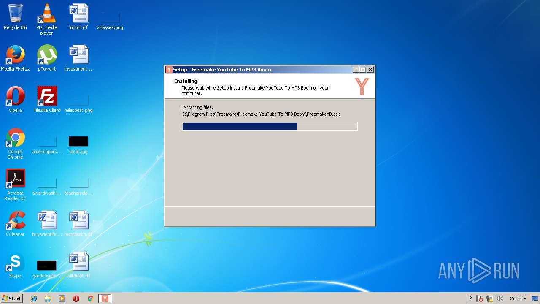Open the inbuilt.rtf document
The height and width of the screenshot is (304, 540).
78,17
